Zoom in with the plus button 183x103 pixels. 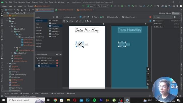(148, 74)
